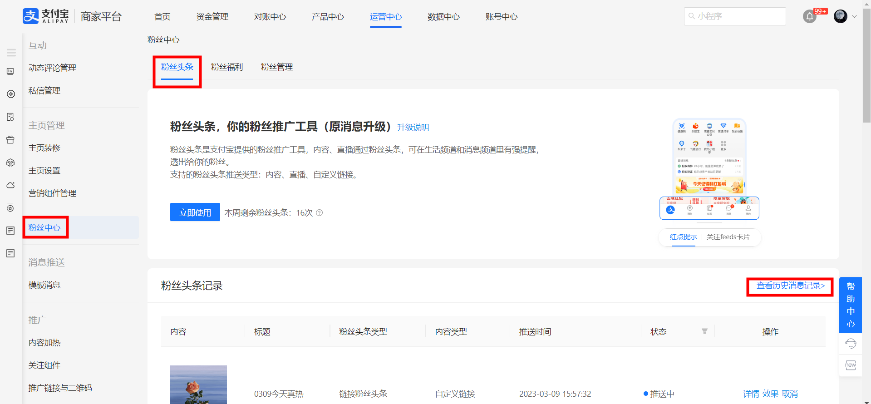Screen dimensions: 871x404
Task: Click 详情 for the 0309今天真热 record
Action: click(751, 394)
